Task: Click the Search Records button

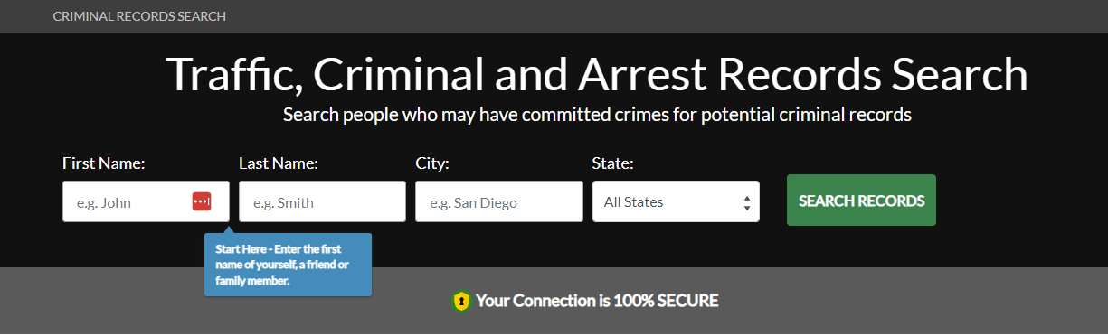Action: click(861, 201)
